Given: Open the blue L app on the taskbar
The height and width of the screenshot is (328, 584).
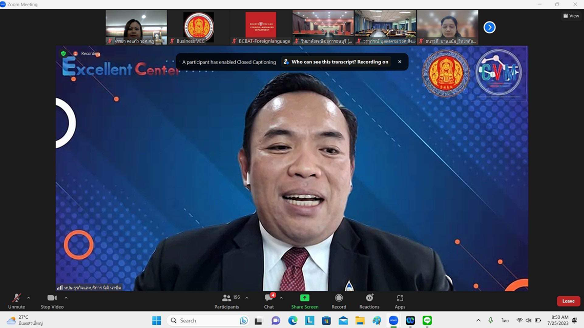Looking at the screenshot, I should click(x=309, y=320).
